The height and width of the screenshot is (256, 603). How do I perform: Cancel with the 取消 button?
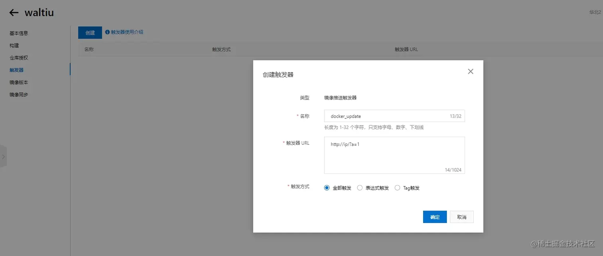point(462,217)
